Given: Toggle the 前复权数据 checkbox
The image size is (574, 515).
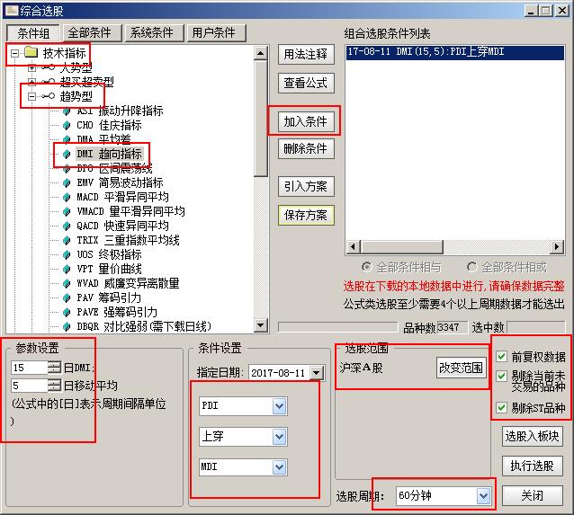Looking at the screenshot, I should [x=501, y=356].
